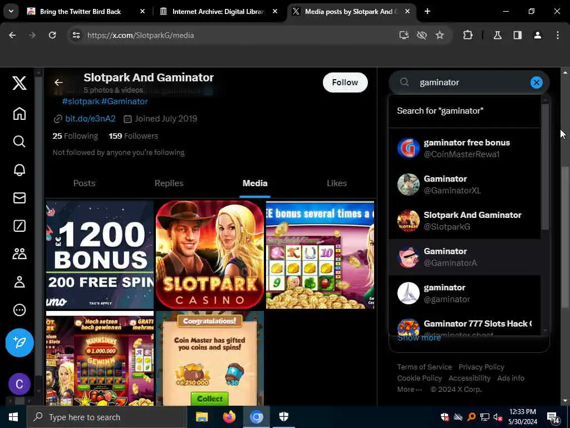Open the Chrome three-dot menu
The height and width of the screenshot is (428, 570).
558,35
